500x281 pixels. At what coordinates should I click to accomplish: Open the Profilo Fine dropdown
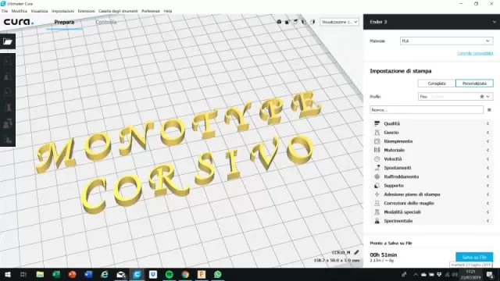(455, 97)
